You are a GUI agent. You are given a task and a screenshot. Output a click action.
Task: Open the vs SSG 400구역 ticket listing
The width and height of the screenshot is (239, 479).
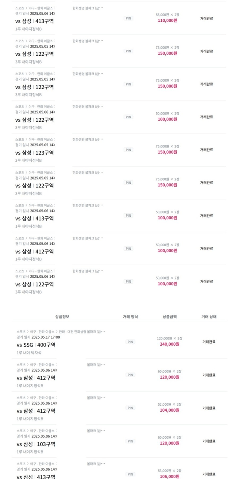click(x=36, y=345)
